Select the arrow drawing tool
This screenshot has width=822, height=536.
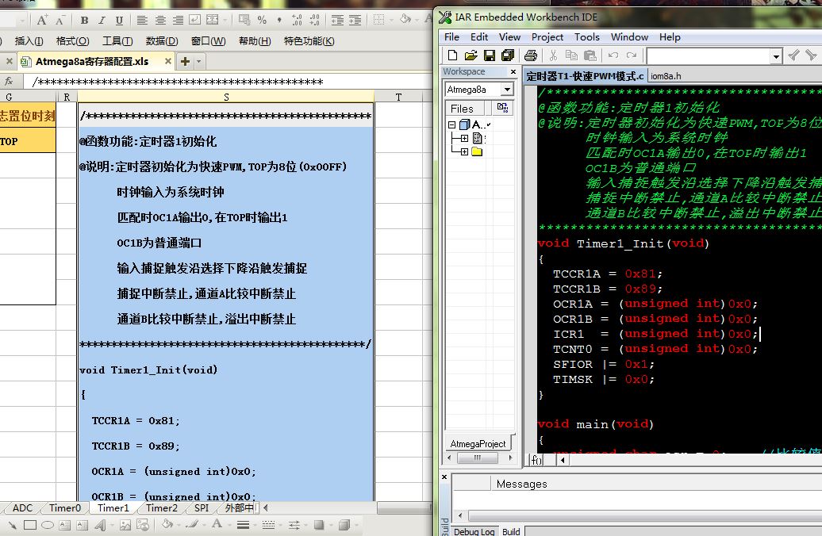pos(12,525)
